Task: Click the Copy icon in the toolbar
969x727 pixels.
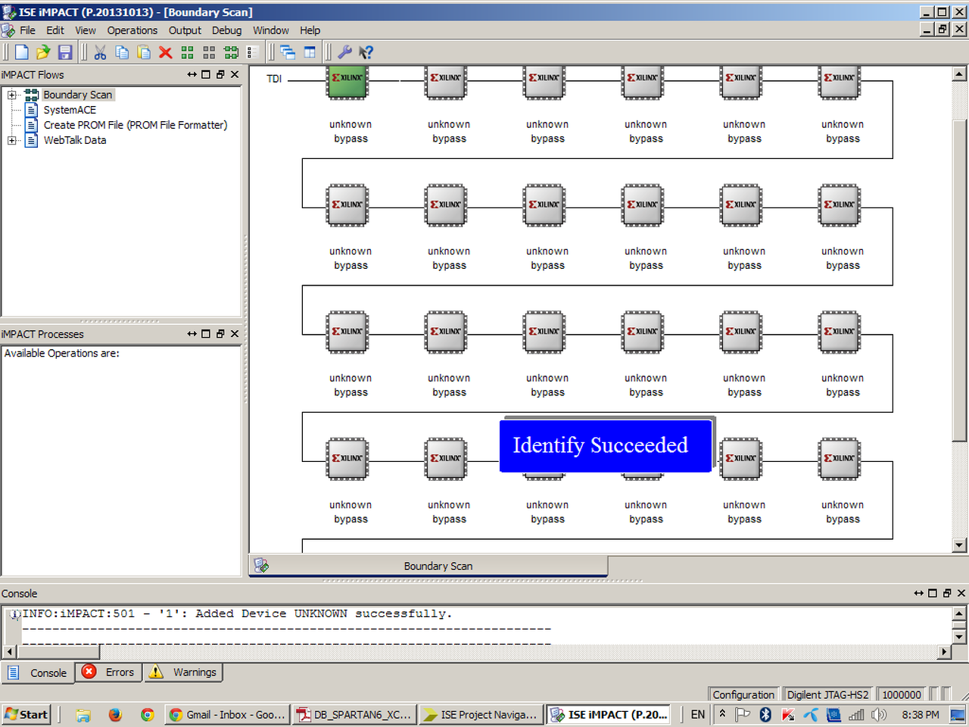Action: pyautogui.click(x=122, y=52)
